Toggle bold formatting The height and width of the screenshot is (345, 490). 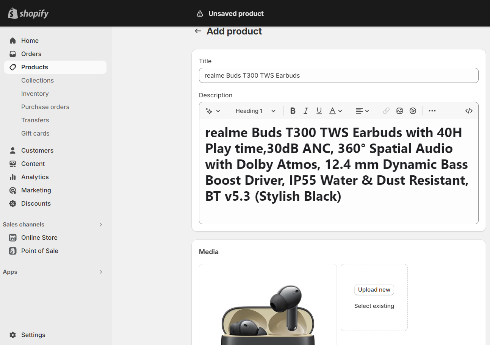pyautogui.click(x=293, y=111)
